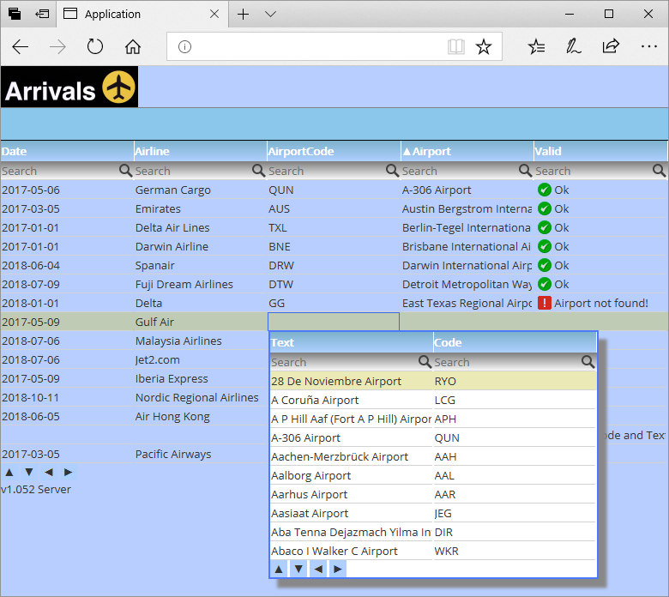Click the popup scroll right arrow
Image resolution: width=669 pixels, height=597 pixels.
pos(337,569)
